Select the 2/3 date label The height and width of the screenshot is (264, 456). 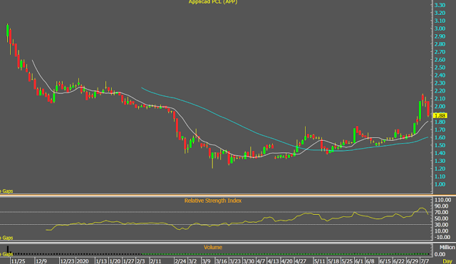pos(140,261)
